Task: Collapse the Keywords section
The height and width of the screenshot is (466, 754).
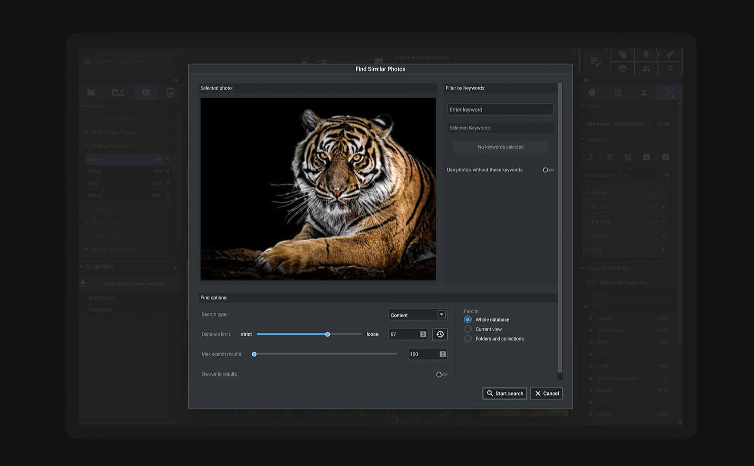Action: pos(582,139)
